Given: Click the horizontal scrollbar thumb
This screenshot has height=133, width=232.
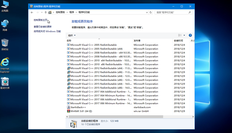Looking at the screenshot, I should (116, 116).
